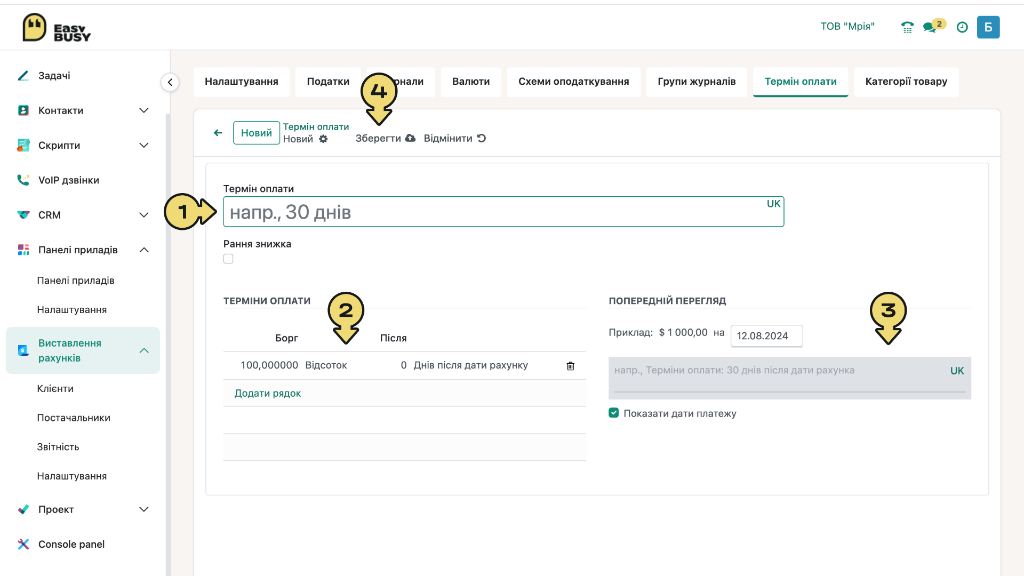1024x576 pixels.
Task: Open Звітність in the sidebar
Action: coord(58,447)
